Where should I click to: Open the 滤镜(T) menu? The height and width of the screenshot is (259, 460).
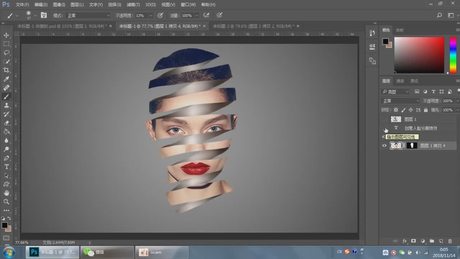[133, 5]
